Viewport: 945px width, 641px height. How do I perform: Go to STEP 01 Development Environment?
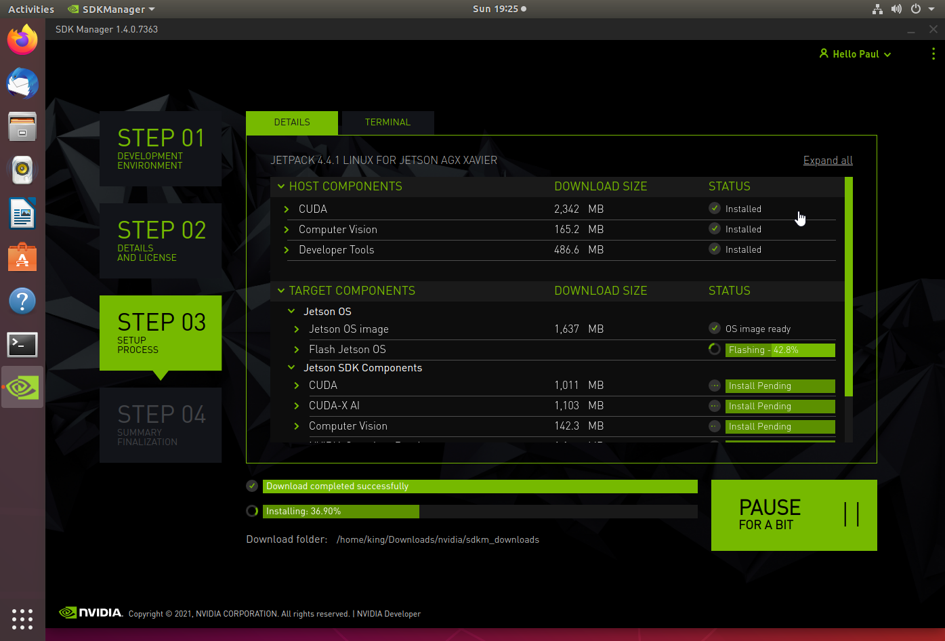(x=161, y=148)
